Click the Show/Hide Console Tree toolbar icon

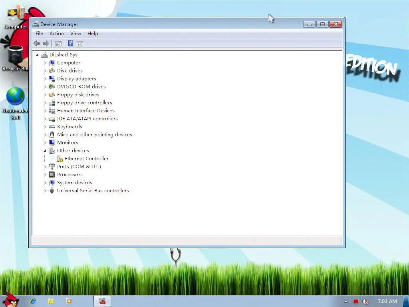point(58,44)
